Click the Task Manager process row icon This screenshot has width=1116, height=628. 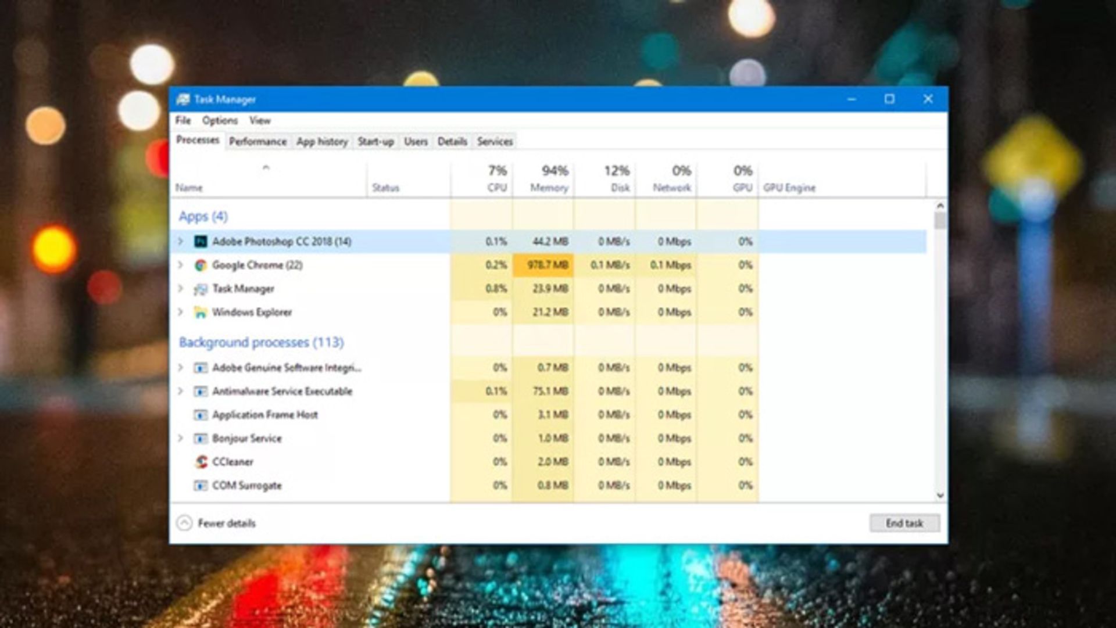[x=201, y=289]
